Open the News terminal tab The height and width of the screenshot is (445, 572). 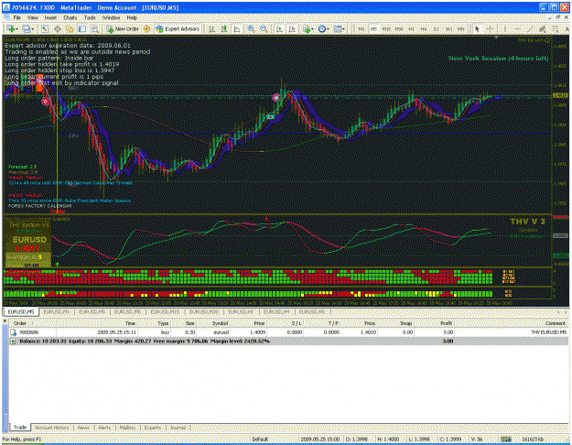pos(83,427)
